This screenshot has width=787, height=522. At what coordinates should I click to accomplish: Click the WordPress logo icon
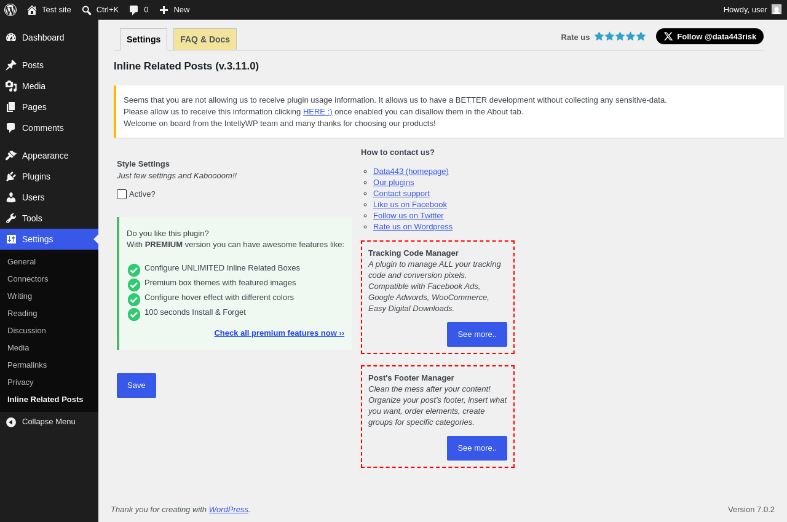pos(10,10)
